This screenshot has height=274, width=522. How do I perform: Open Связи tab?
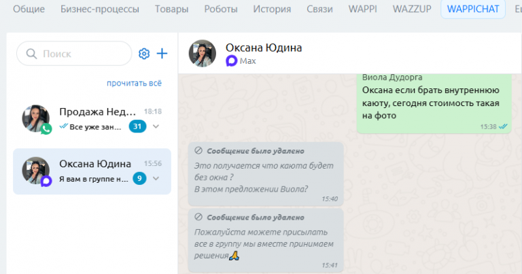(x=319, y=9)
